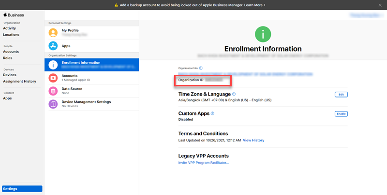
Task: Click the purple Device Management Settings icon
Action: point(53,104)
